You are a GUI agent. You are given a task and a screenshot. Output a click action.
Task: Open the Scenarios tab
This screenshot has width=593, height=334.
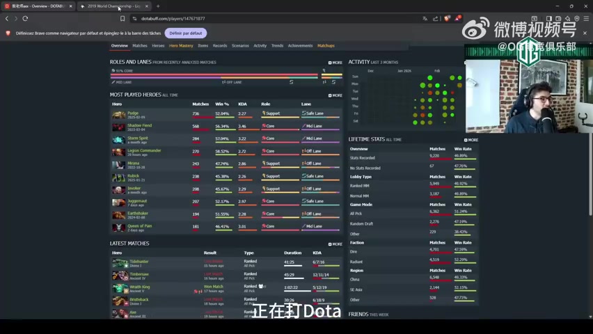point(240,46)
